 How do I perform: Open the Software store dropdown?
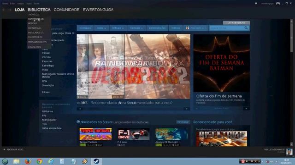tap(118, 28)
